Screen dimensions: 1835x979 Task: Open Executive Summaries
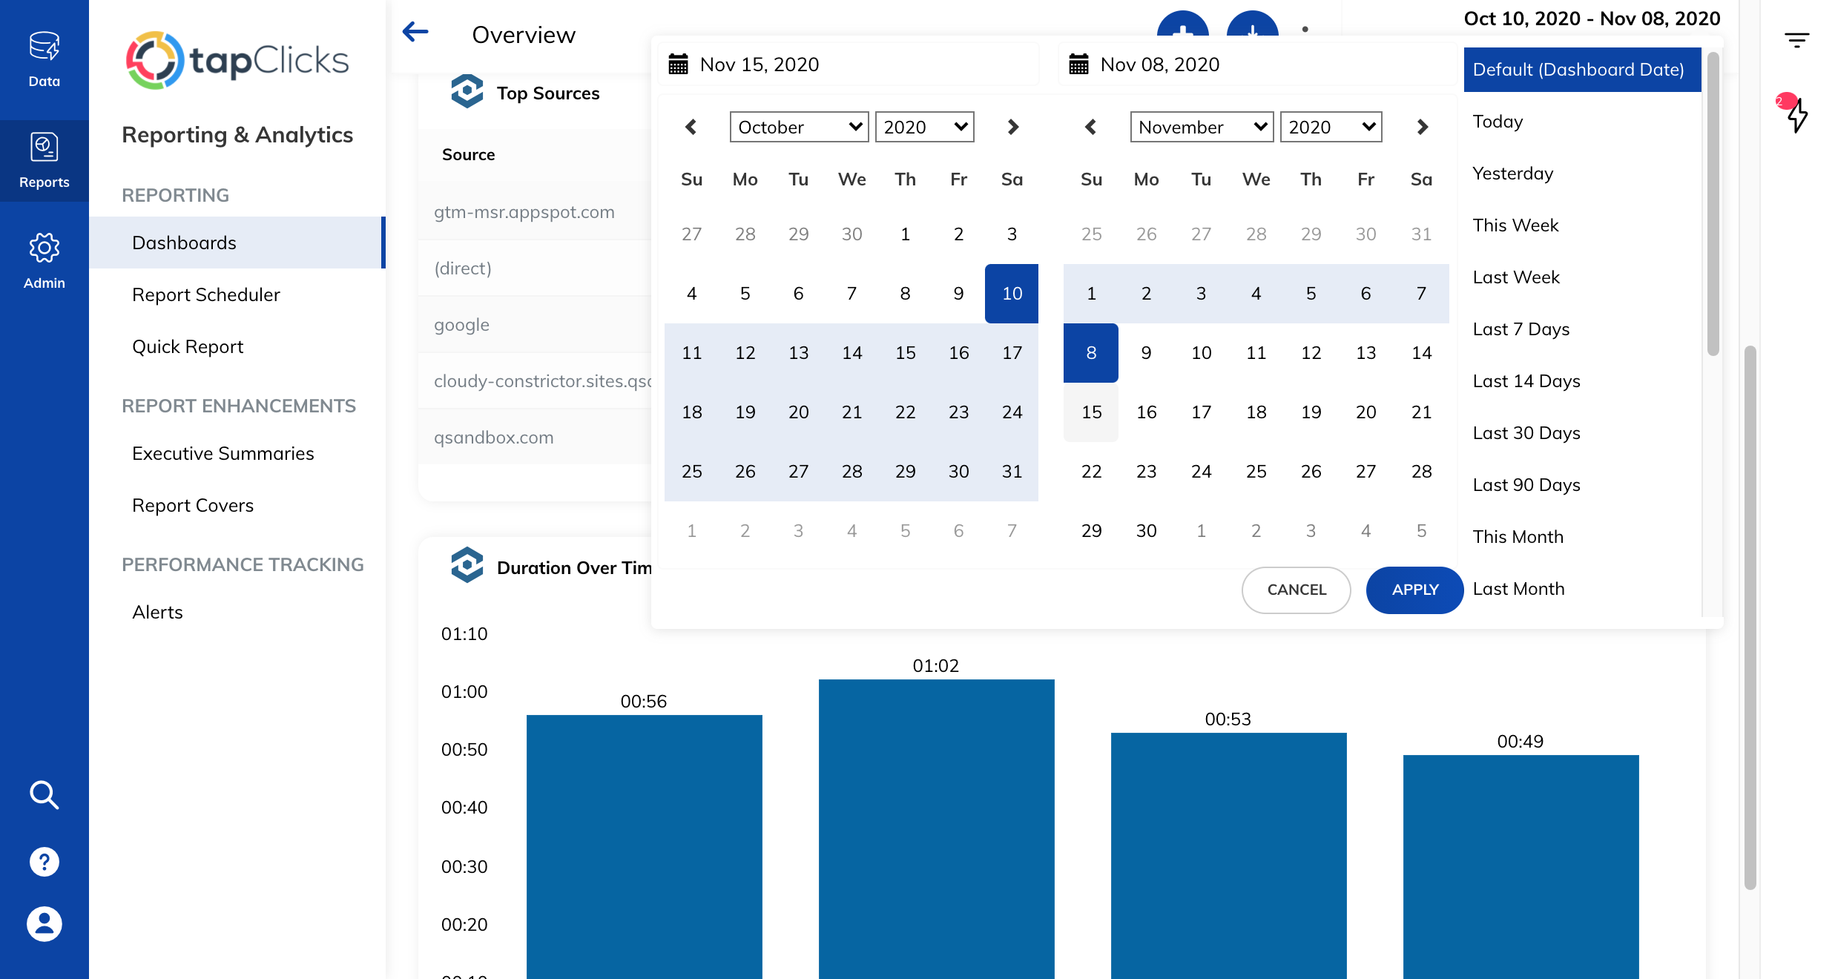click(223, 453)
